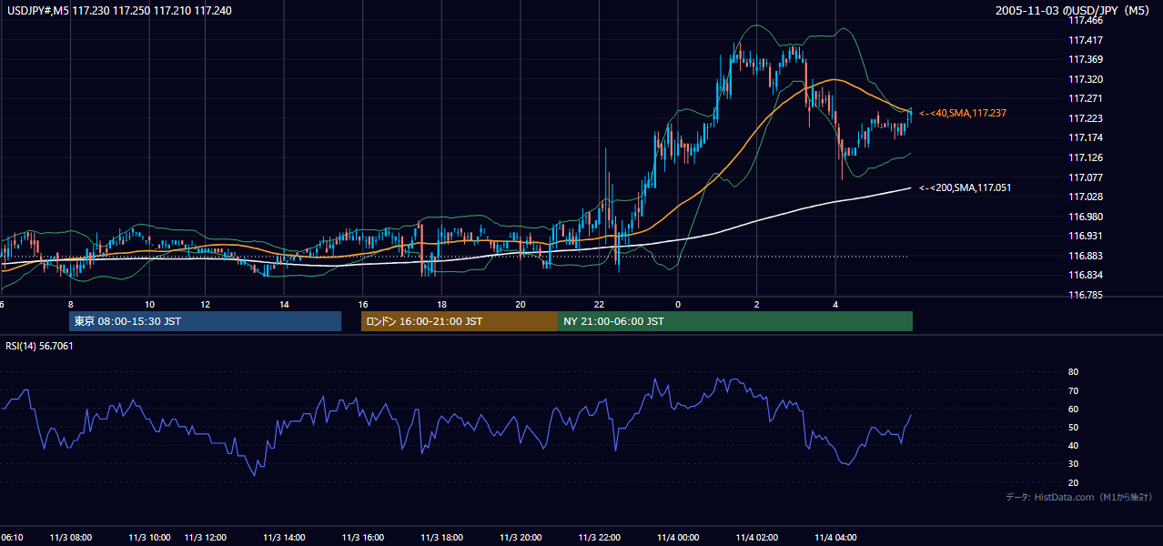The image size is (1163, 546).
Task: Click RSI level 40 on scale
Action: (1073, 445)
